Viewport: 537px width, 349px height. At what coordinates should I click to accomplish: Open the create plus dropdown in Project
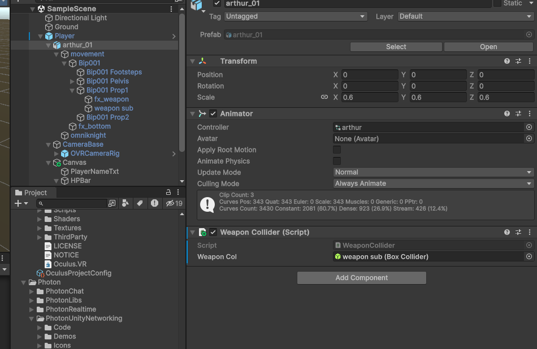tap(21, 203)
